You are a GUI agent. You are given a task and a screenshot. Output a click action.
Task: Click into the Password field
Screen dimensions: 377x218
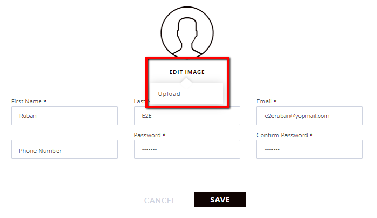(x=187, y=150)
